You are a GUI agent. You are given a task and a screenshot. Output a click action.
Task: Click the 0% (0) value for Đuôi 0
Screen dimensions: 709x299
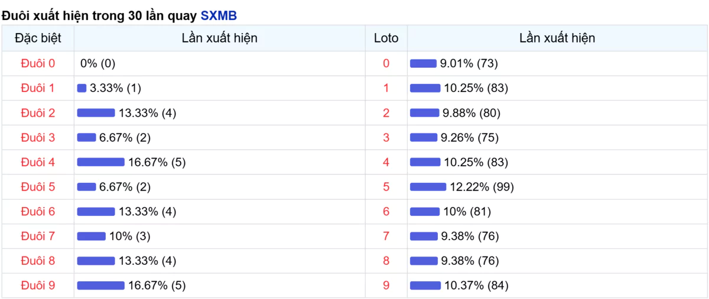[x=98, y=63]
